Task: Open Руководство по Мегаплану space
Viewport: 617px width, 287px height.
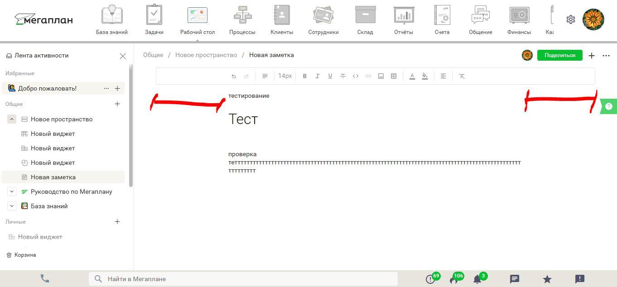Action: coord(72,191)
